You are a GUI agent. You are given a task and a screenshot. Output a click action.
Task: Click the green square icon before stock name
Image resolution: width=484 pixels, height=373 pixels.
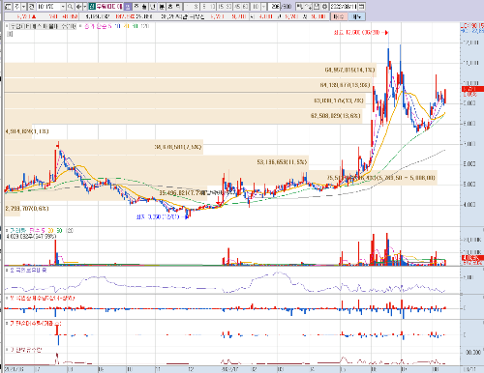92,7
